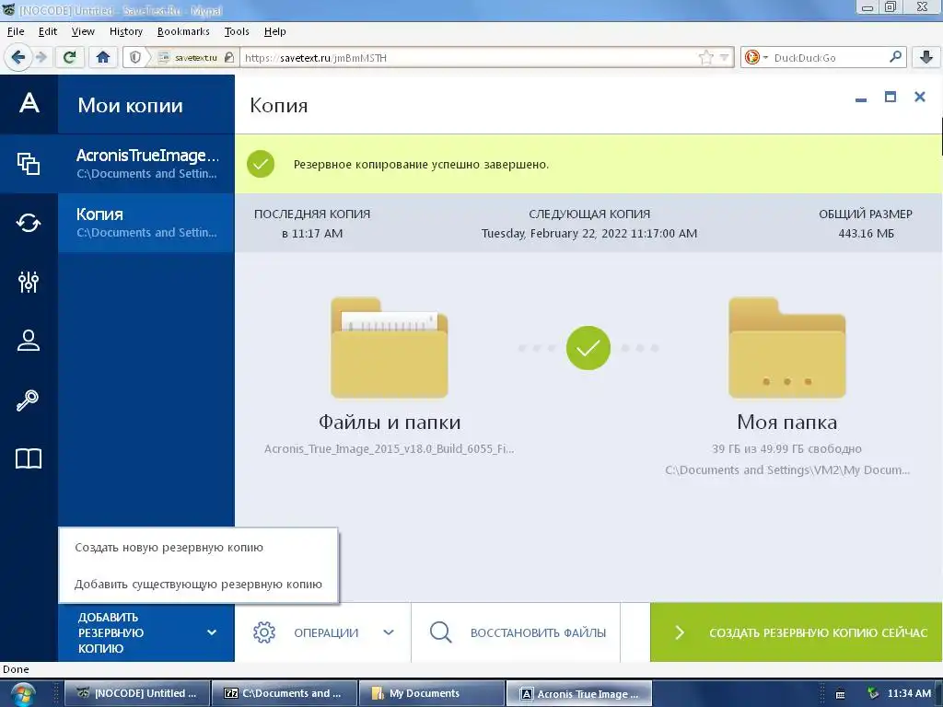Select Создать новую резервную копию
The image size is (943, 707).
click(169, 548)
